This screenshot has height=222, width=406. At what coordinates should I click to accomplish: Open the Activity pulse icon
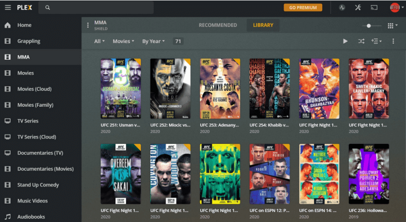click(342, 8)
